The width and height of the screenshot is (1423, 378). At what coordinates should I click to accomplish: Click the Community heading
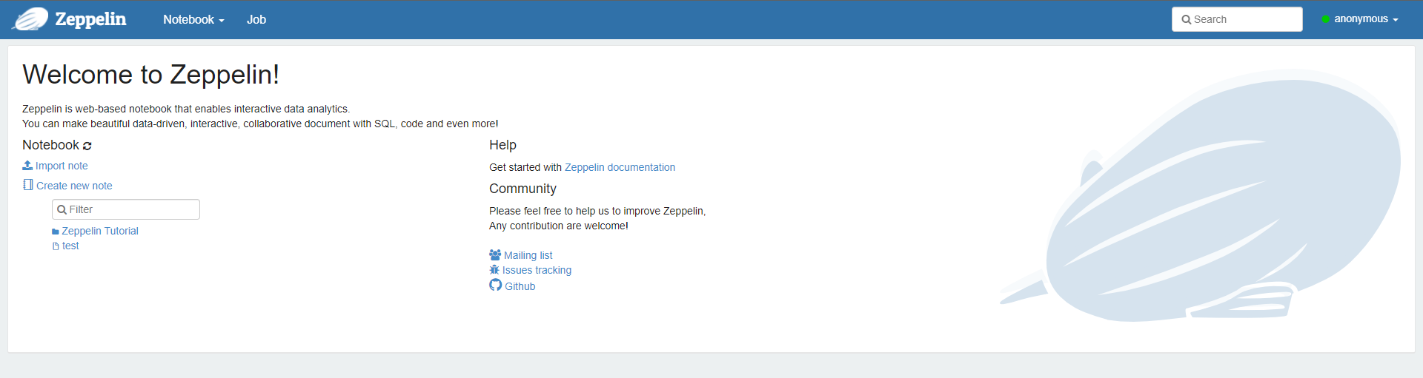[523, 189]
